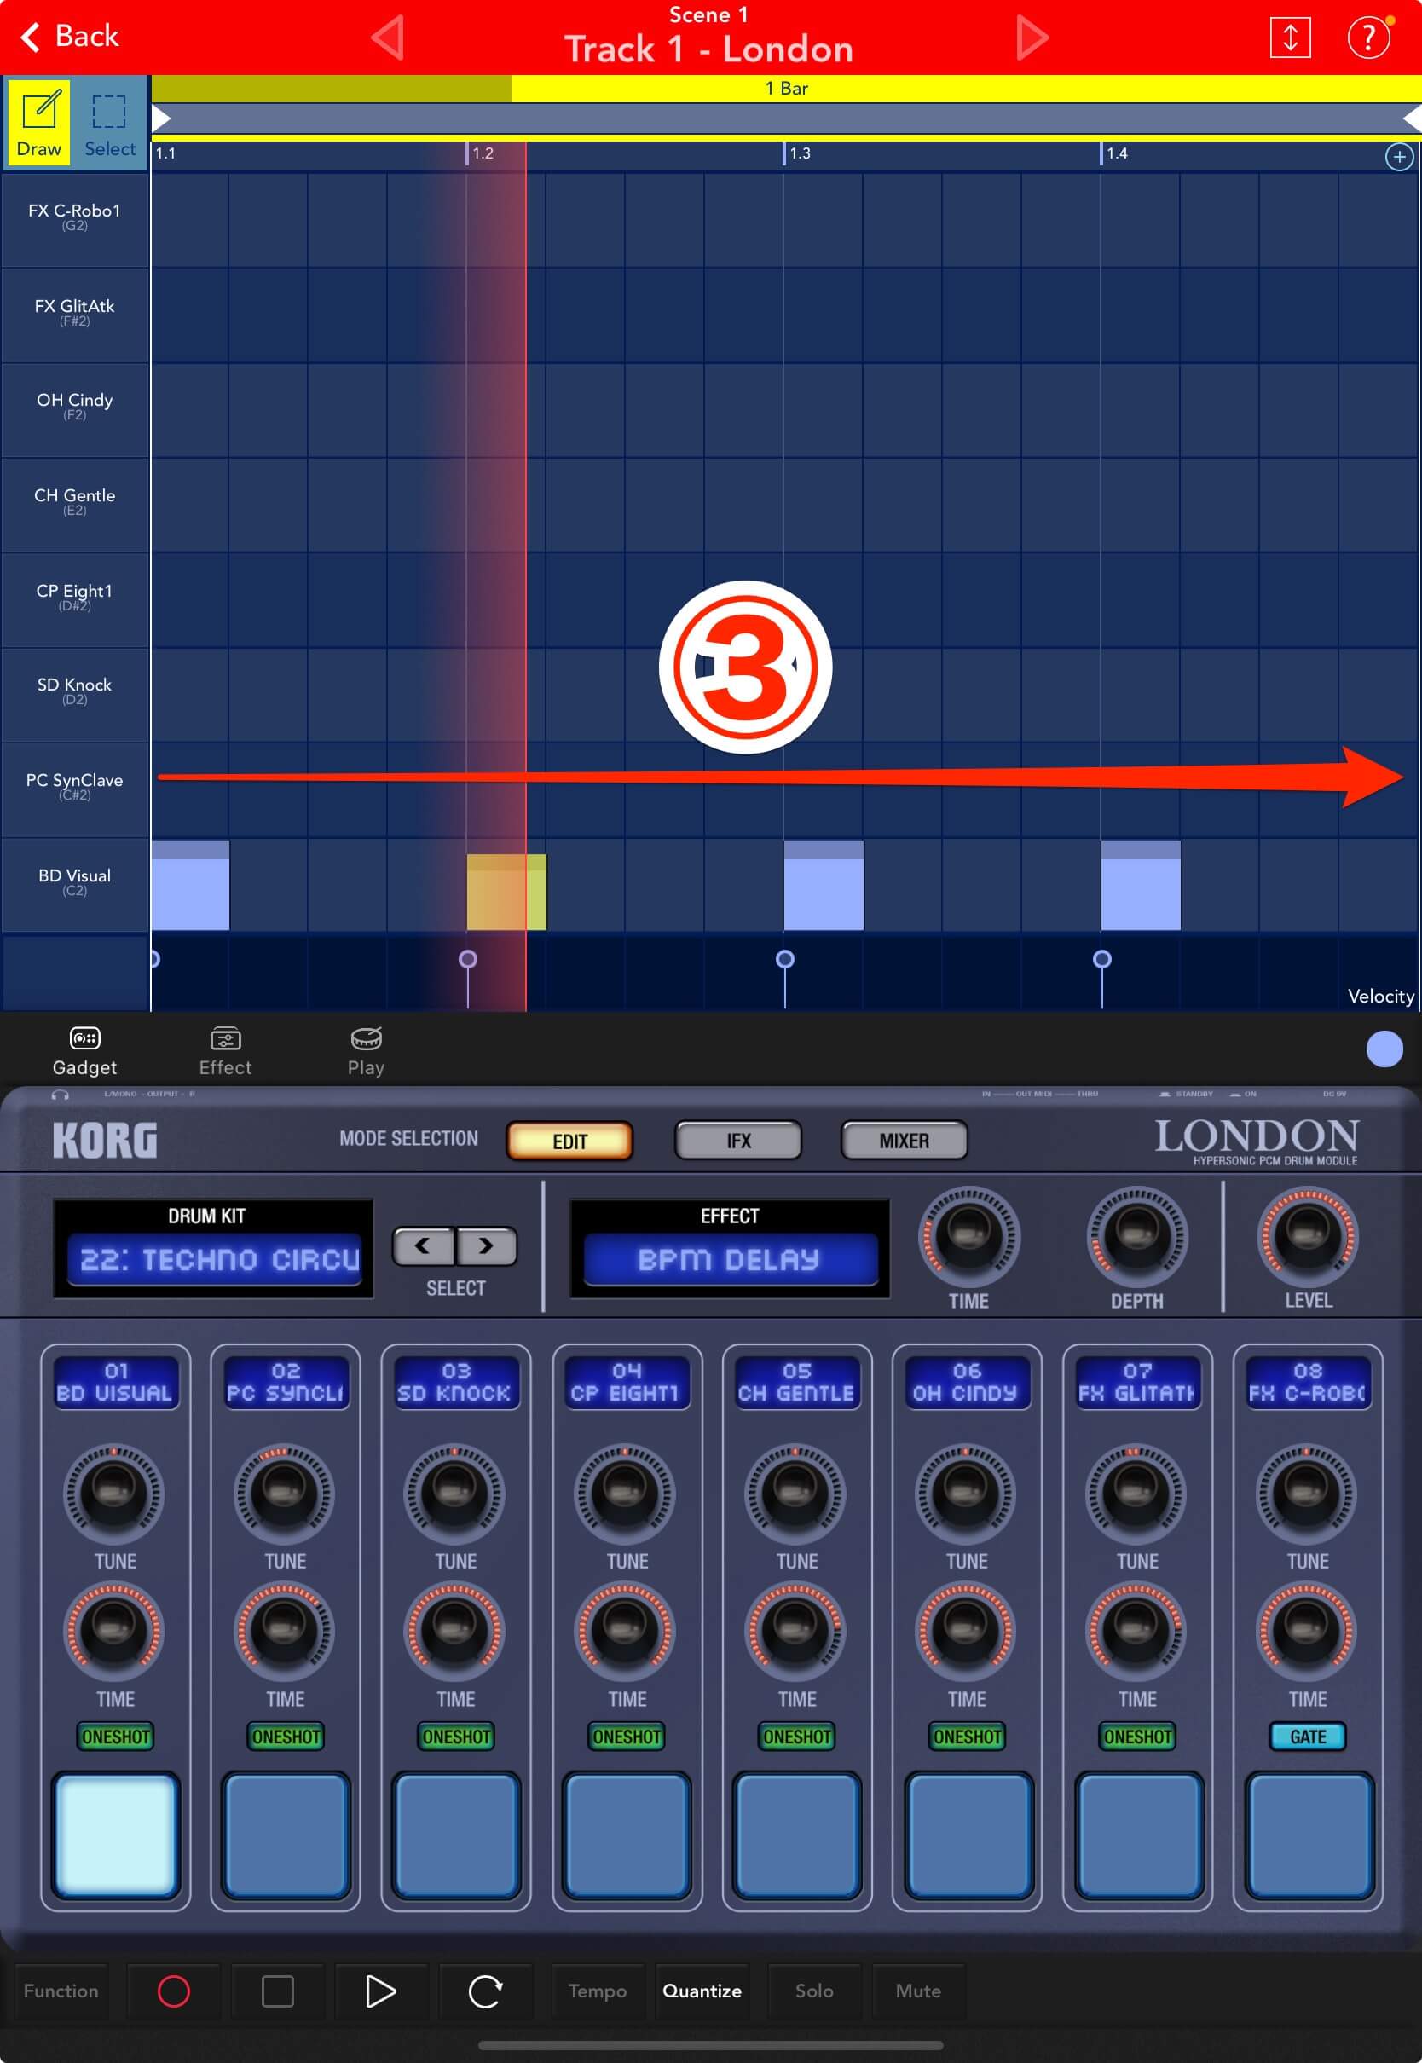Add a bar with plus icon

1399,158
